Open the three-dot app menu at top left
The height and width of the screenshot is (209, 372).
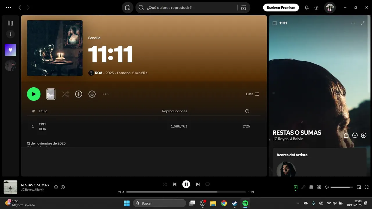pyautogui.click(x=8, y=8)
